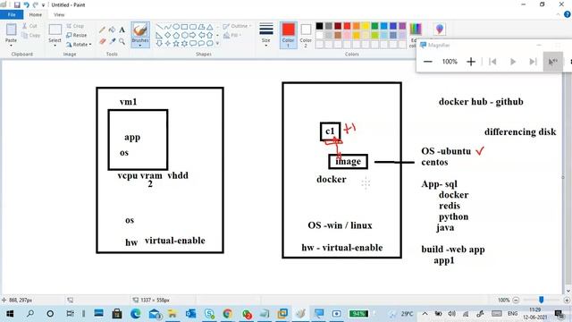Open Skype from taskbar
The width and height of the screenshot is (572, 322).
pyautogui.click(x=209, y=313)
